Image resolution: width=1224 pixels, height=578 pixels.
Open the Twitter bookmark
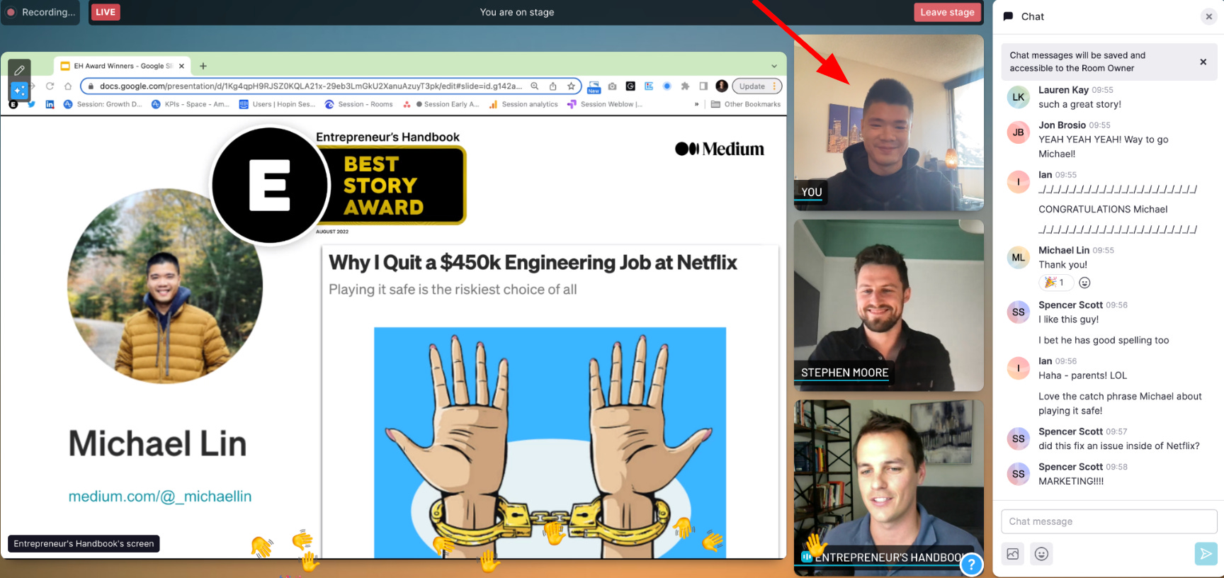pos(32,104)
